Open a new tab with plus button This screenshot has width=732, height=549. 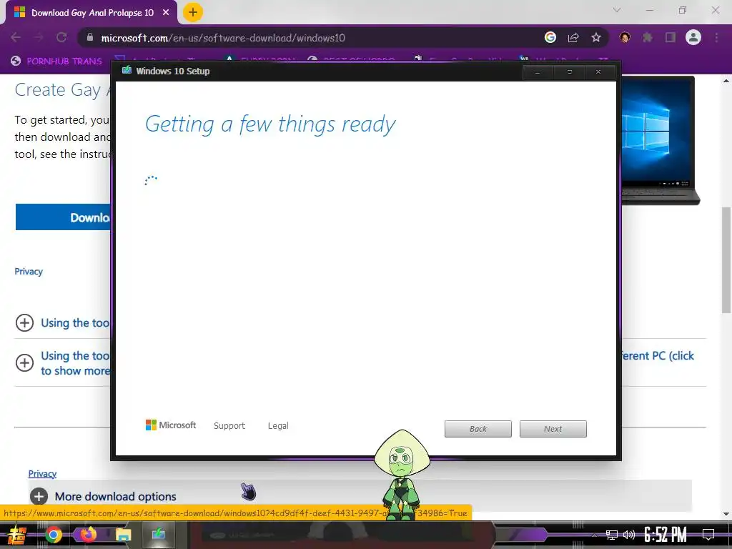pos(193,12)
